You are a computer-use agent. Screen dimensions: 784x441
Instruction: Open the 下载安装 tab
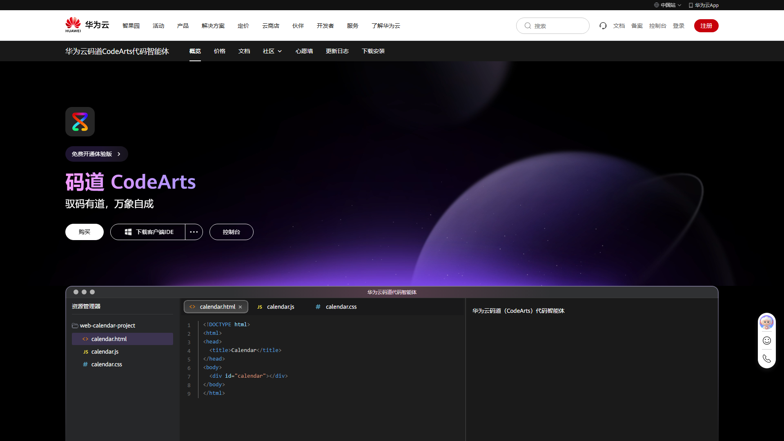point(373,51)
